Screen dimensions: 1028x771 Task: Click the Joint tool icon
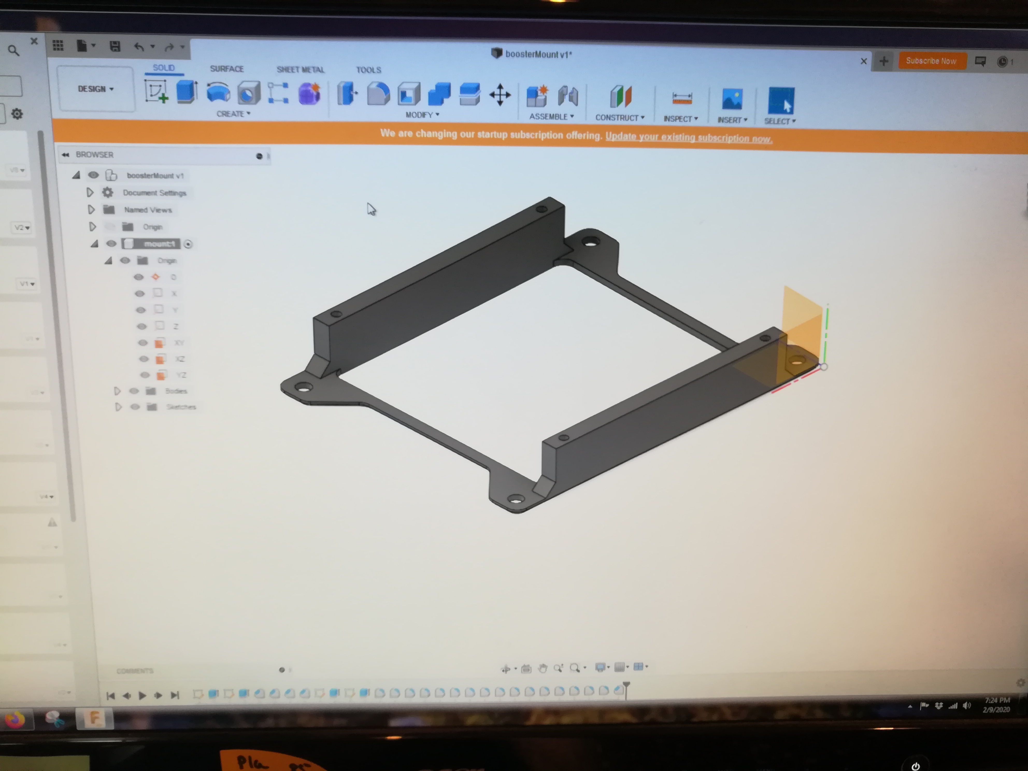[x=568, y=96]
